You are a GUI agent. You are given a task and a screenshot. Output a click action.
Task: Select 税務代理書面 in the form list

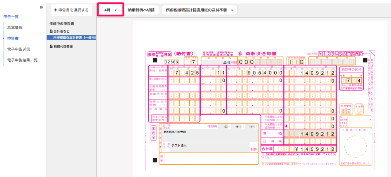(x=63, y=46)
